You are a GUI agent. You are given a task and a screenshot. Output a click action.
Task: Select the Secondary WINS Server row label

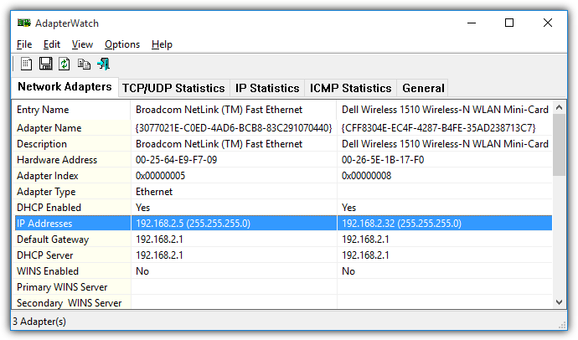70,303
